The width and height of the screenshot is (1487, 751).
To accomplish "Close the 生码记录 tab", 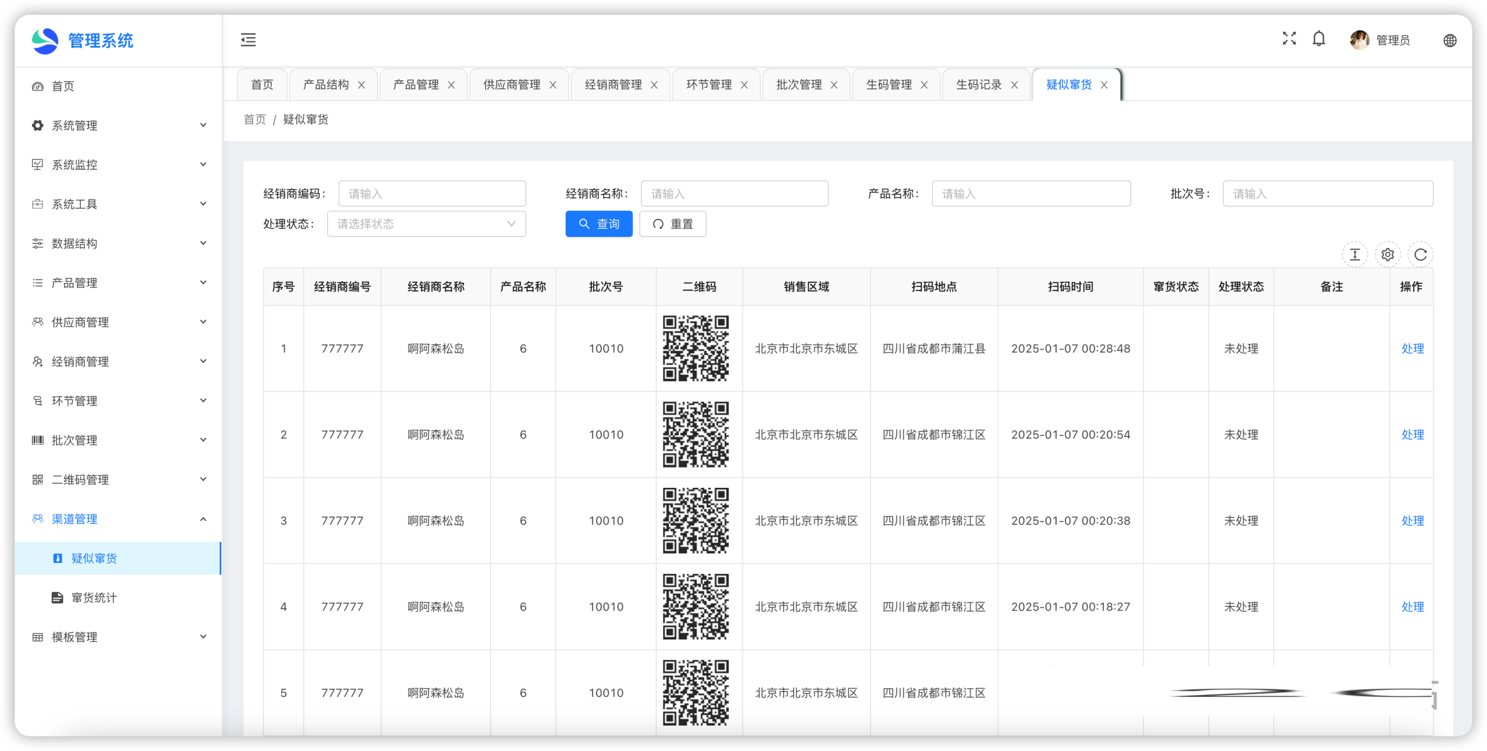I will 1014,85.
